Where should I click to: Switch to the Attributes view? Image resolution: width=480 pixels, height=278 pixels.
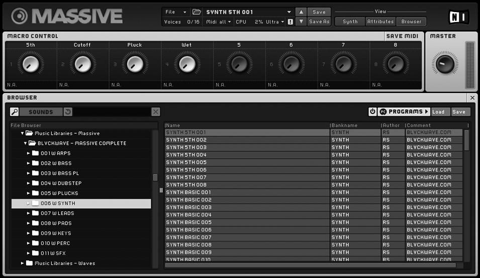[x=380, y=22]
